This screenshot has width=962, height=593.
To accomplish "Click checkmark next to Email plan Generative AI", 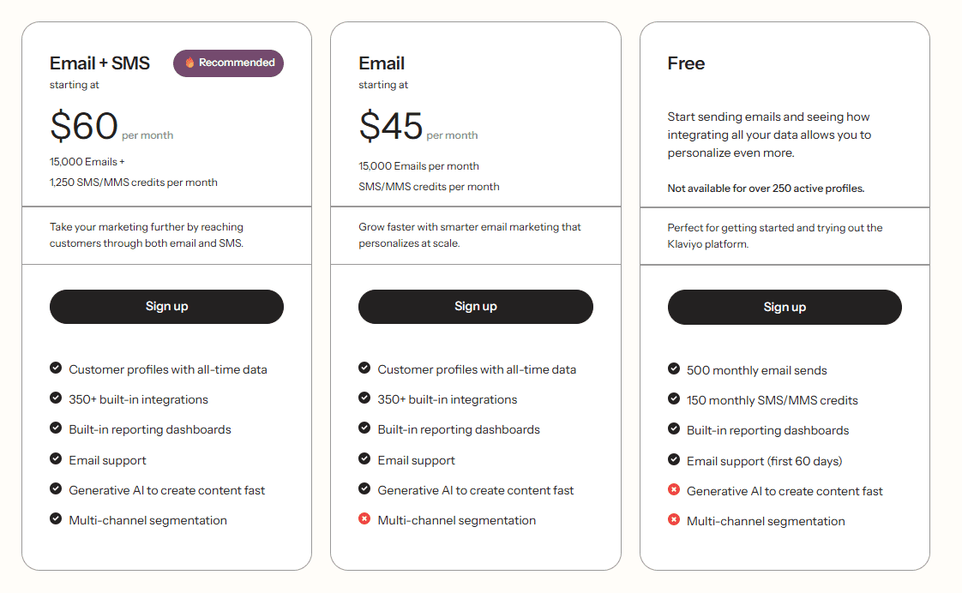I will 364,488.
